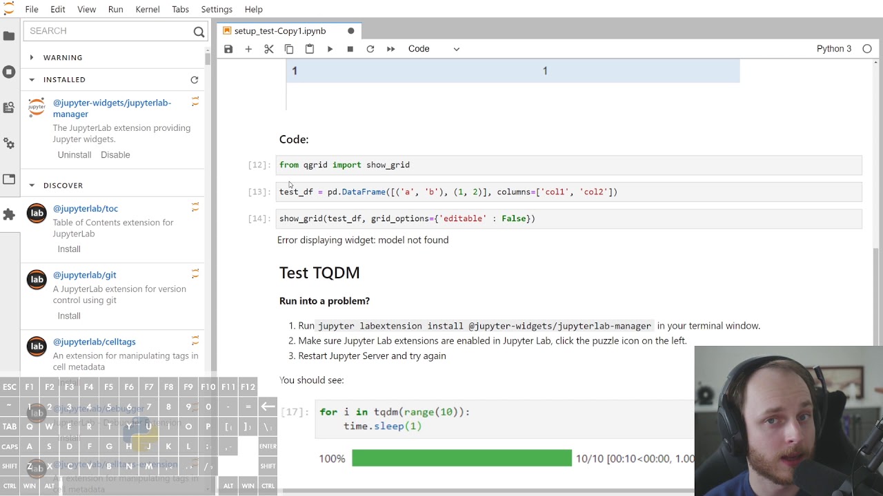The width and height of the screenshot is (883, 496).
Task: Interrupt the kernel with the stop icon
Action: (x=350, y=49)
